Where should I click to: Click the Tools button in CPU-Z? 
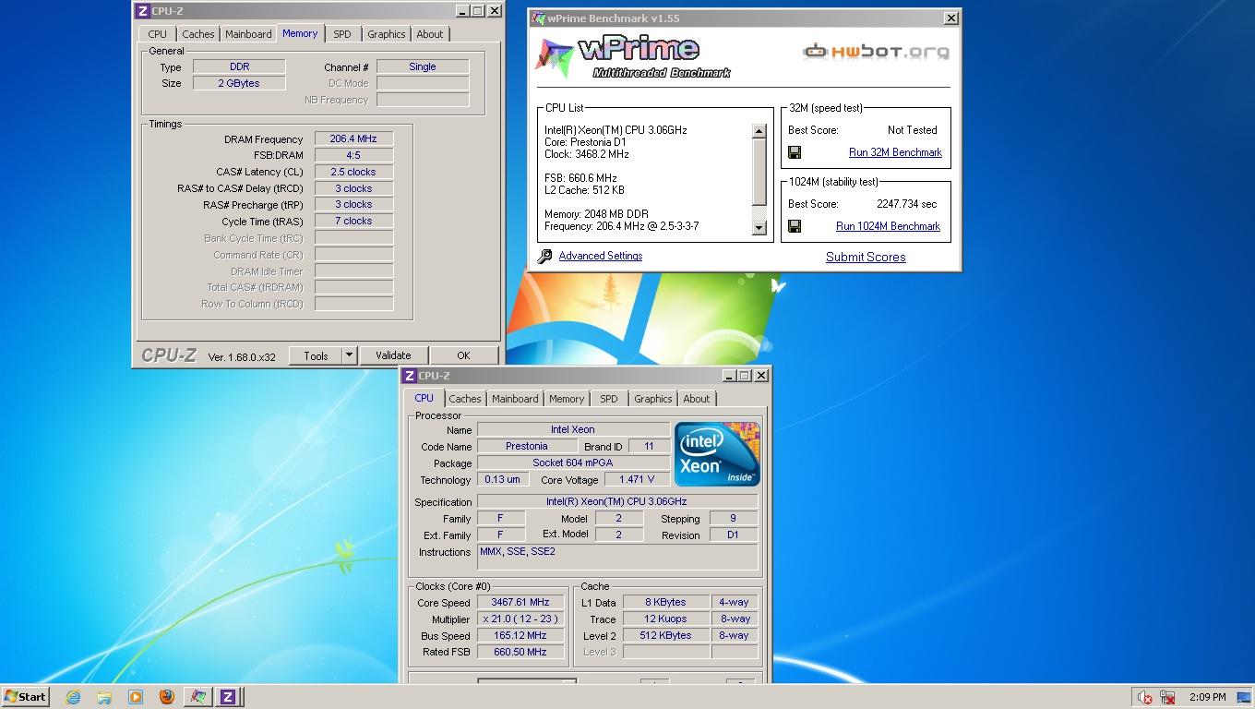pos(316,355)
